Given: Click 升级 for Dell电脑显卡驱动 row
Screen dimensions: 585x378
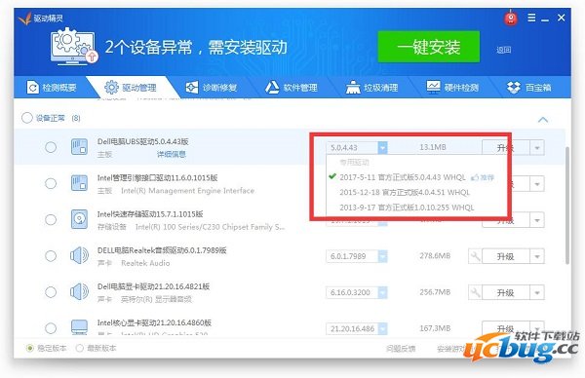Looking at the screenshot, I should pyautogui.click(x=505, y=292).
